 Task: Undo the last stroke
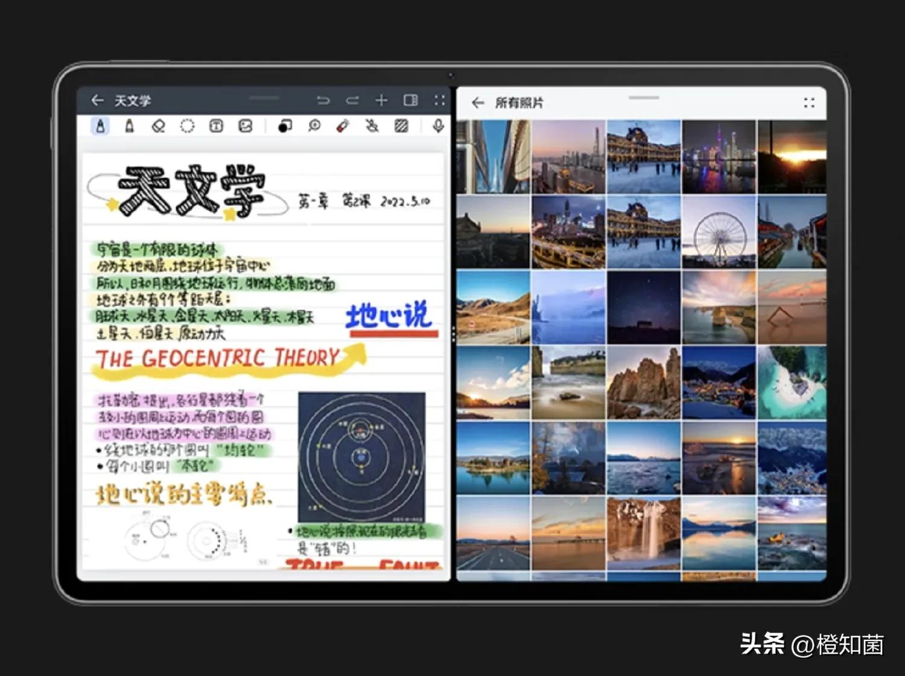324,100
